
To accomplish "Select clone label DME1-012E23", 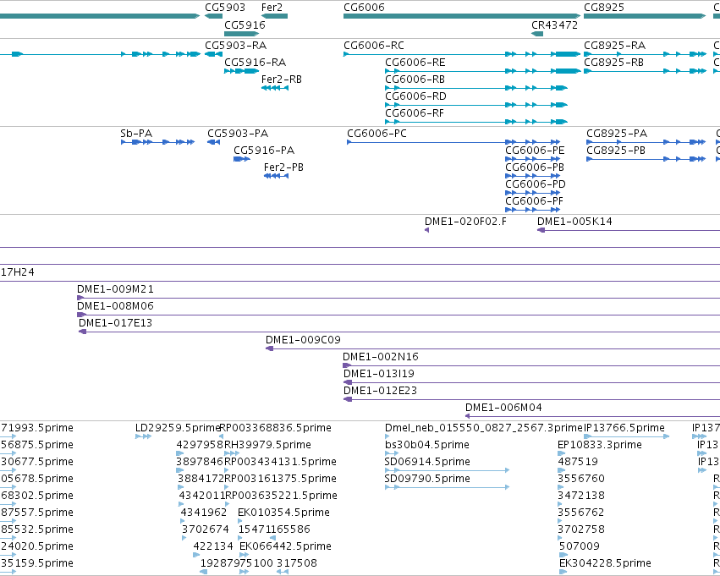I will tap(380, 391).
